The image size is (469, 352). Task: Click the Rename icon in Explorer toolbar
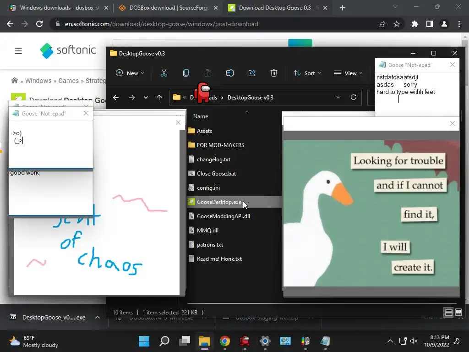230,73
